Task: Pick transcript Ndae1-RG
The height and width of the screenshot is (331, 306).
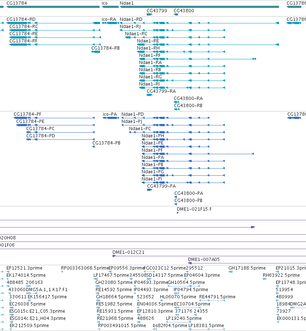Action: pyautogui.click(x=150, y=77)
